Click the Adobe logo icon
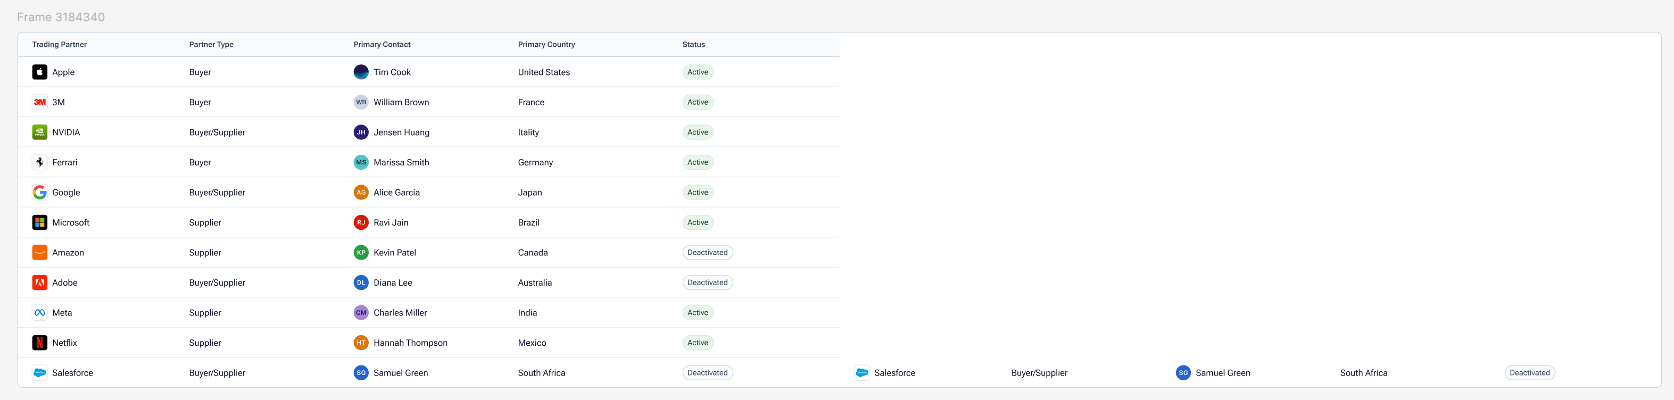 pos(39,282)
